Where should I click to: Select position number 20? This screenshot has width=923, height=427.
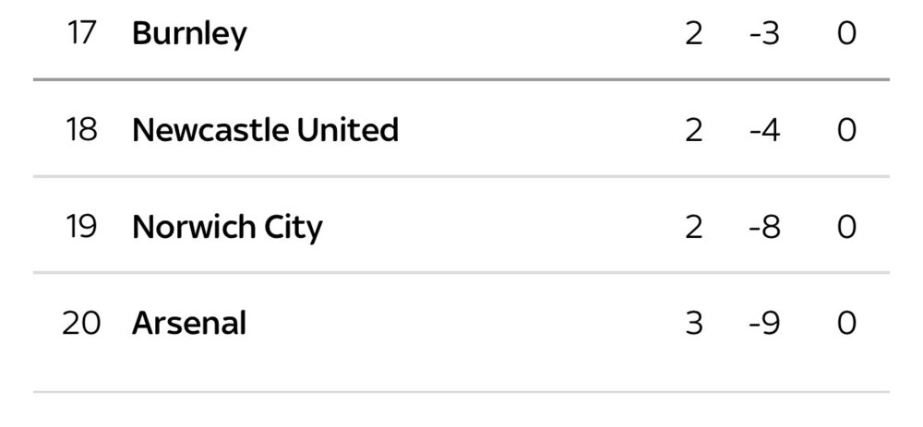(x=81, y=324)
